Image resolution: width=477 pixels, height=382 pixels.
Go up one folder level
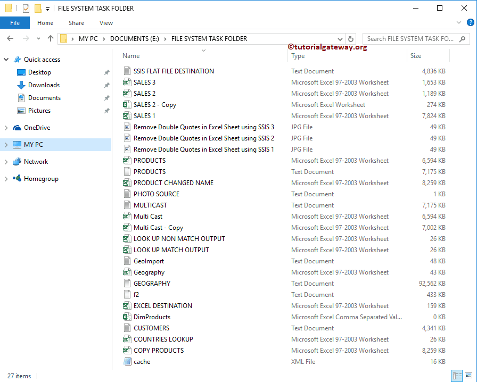point(51,38)
